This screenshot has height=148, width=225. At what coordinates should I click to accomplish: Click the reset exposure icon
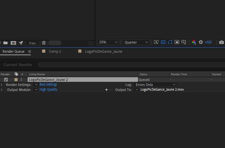[201, 42]
